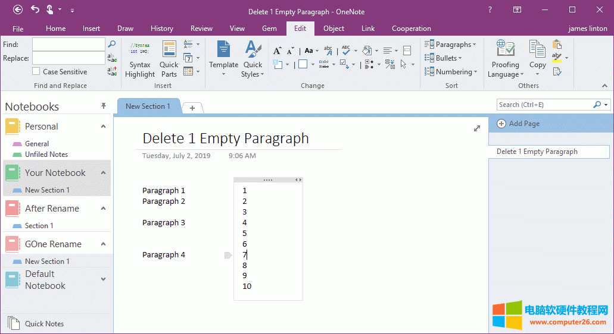Click the decrease font size icon
Screen dimensions: 614x334
(x=290, y=51)
